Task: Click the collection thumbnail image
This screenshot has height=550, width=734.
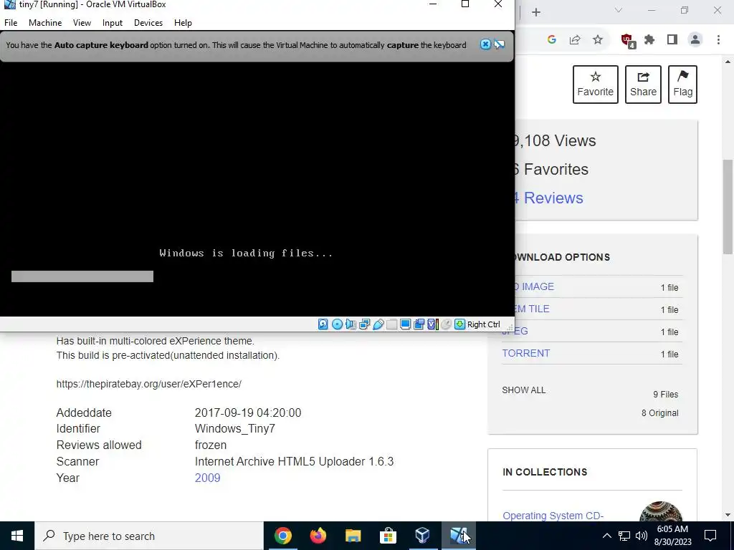Action: coord(660,511)
